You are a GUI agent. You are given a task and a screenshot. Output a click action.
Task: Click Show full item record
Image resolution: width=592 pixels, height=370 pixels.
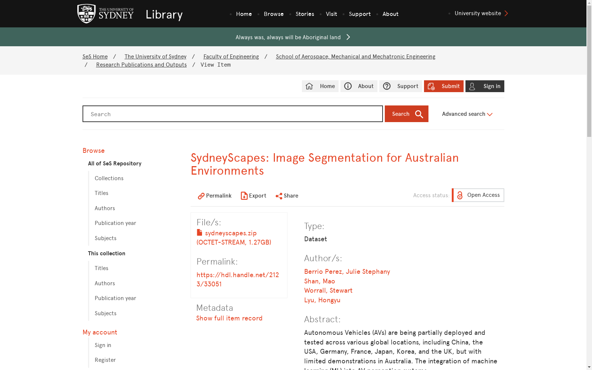229,318
